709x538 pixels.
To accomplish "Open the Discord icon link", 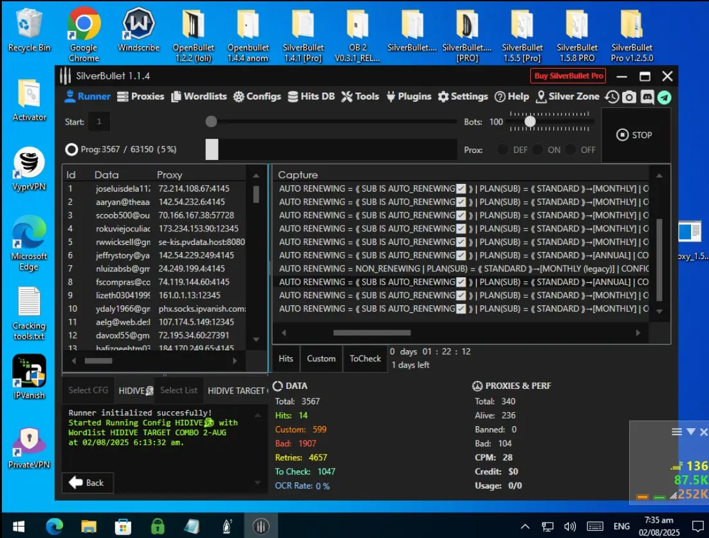I will [x=647, y=97].
